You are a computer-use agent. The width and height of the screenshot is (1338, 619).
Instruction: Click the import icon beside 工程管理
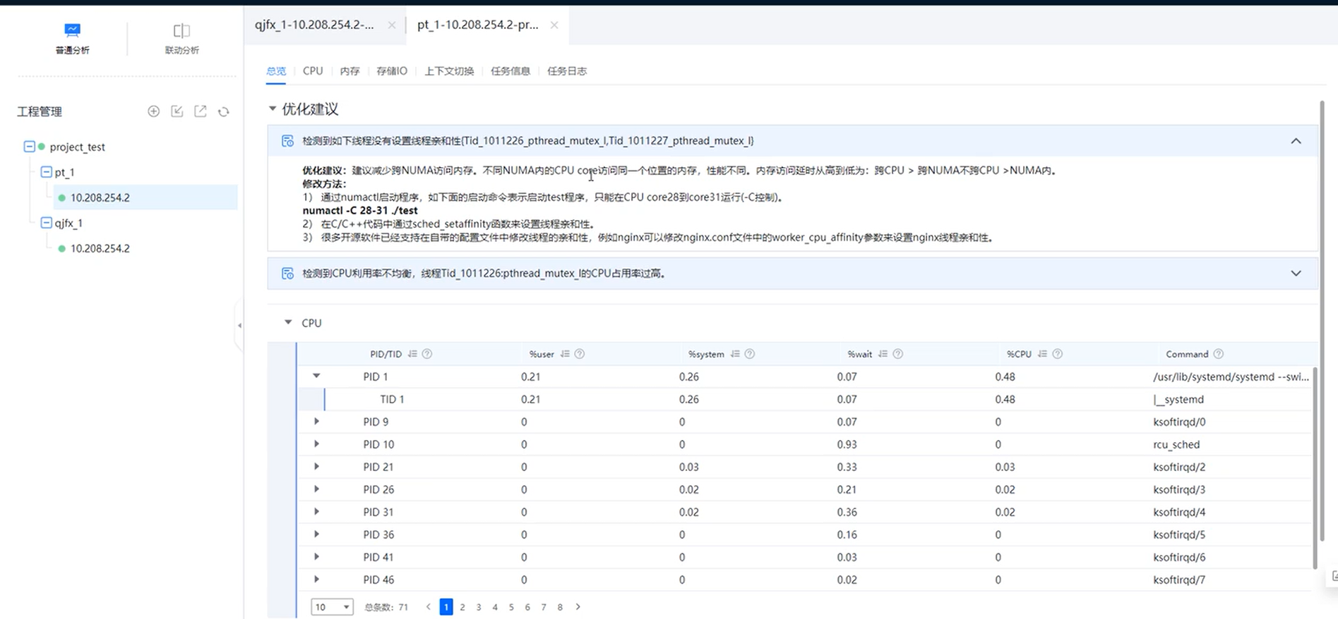click(177, 111)
